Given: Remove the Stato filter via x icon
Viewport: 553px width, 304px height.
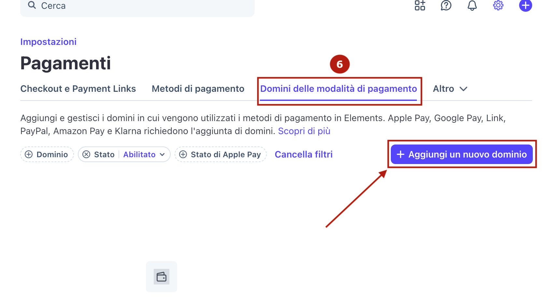Looking at the screenshot, I should click(86, 154).
